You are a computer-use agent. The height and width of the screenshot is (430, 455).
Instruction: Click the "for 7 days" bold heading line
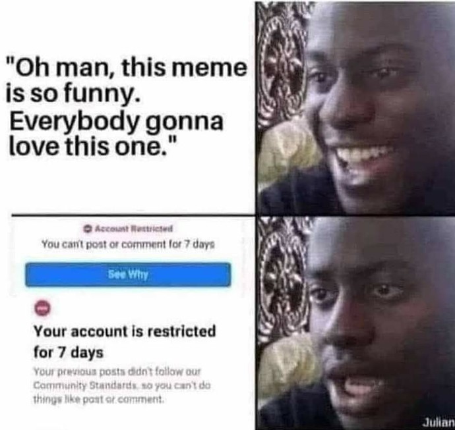(x=69, y=353)
